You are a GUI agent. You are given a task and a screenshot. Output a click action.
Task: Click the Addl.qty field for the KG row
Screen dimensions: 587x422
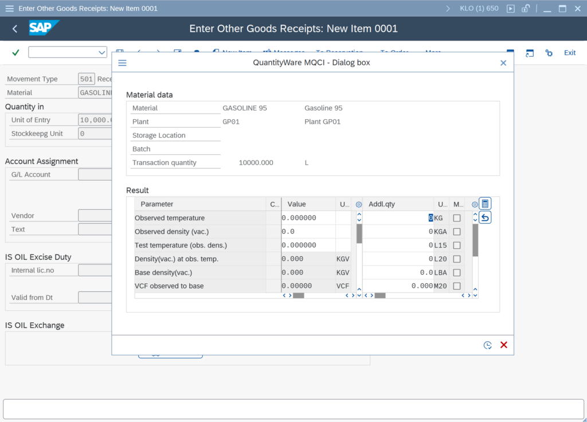pos(398,218)
